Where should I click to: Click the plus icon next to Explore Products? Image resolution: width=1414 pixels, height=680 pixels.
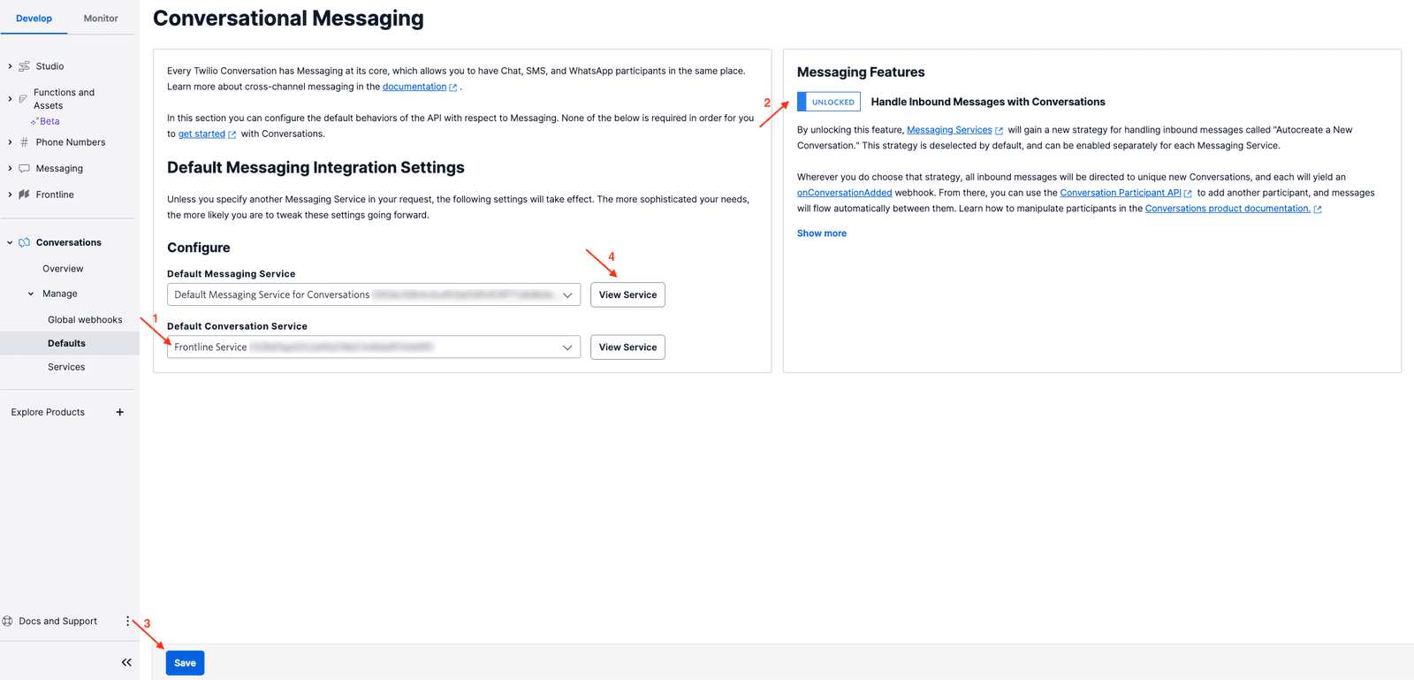coord(120,412)
